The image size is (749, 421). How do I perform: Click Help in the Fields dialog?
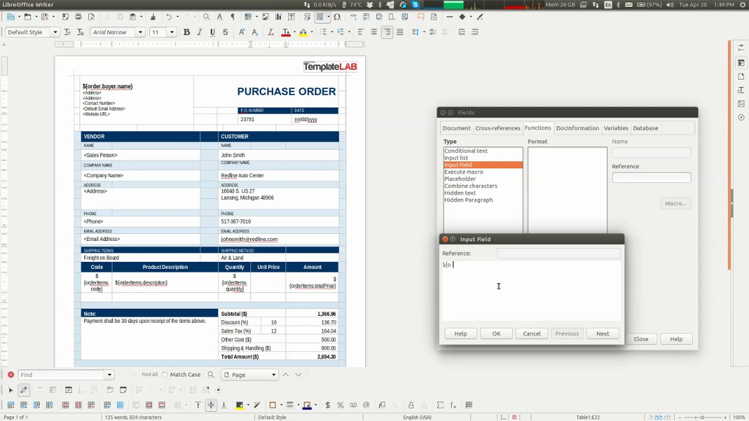click(676, 339)
